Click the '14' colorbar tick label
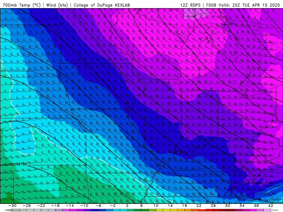Screen dimensions: 283x212 (x=170, y=206)
